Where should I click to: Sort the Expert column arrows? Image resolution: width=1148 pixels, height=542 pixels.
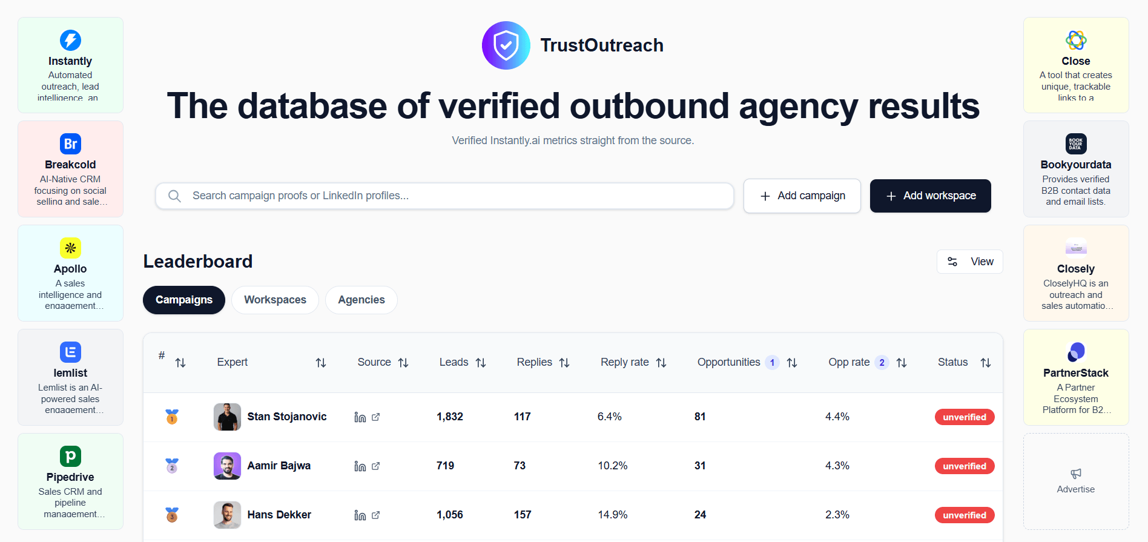[x=321, y=363]
